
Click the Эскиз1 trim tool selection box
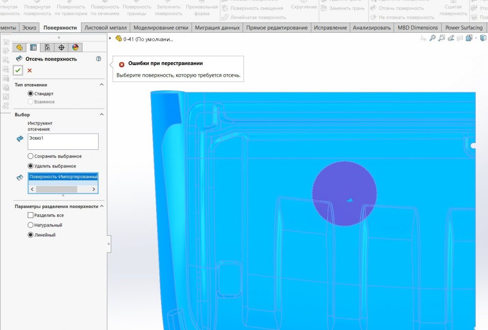(x=63, y=142)
